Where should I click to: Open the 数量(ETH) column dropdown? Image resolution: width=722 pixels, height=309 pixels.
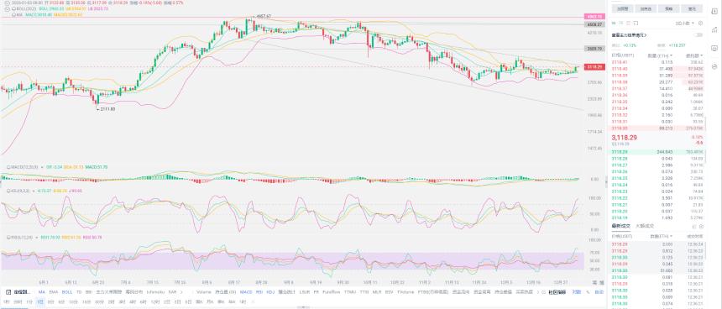660,55
